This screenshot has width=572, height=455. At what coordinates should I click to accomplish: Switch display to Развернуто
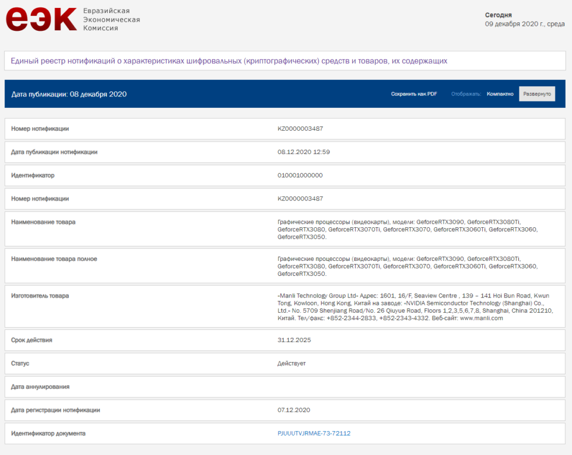tap(537, 94)
